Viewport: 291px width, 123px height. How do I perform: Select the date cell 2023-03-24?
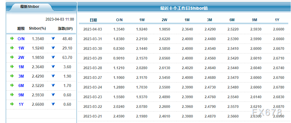pos(93,87)
